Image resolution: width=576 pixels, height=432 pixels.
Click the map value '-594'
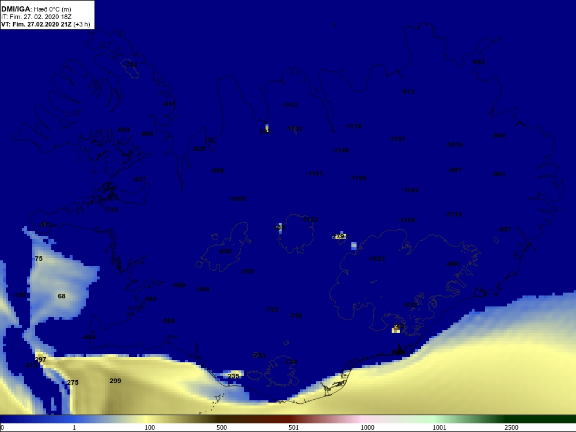pos(203,289)
